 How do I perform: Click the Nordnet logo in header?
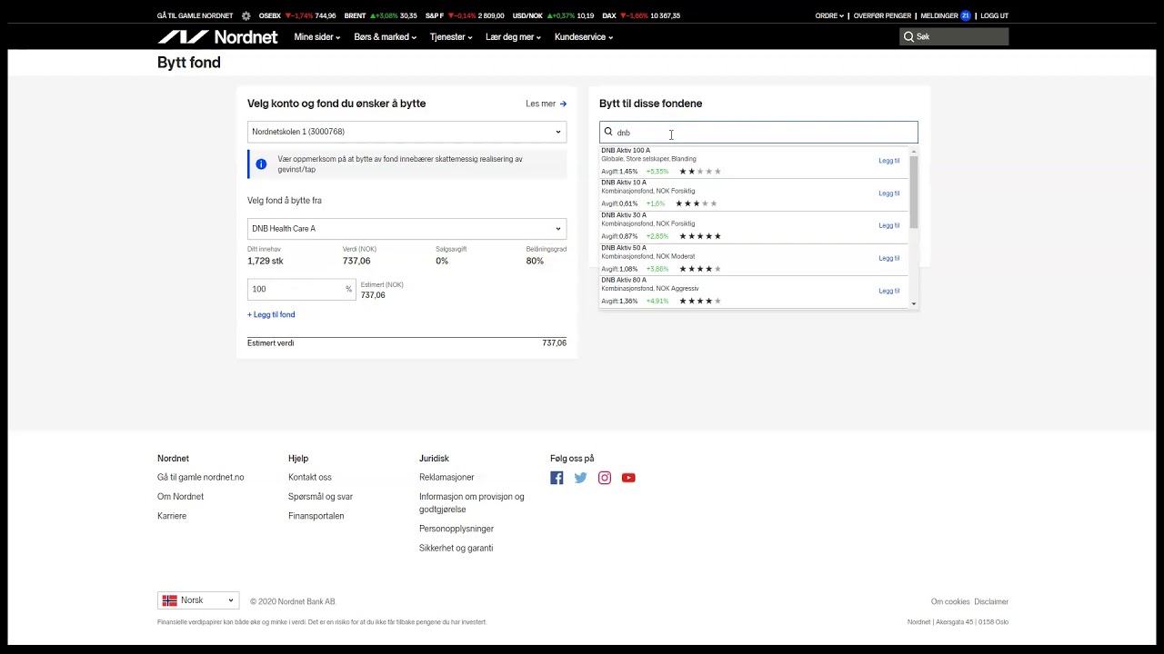click(x=217, y=37)
